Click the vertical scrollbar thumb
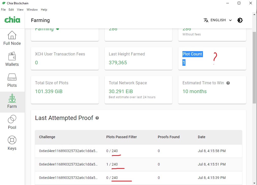Viewport: 257px width, 185px height. pyautogui.click(x=254, y=68)
